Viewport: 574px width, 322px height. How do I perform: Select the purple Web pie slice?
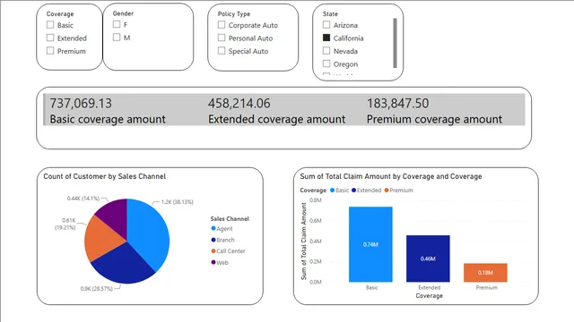click(114, 216)
